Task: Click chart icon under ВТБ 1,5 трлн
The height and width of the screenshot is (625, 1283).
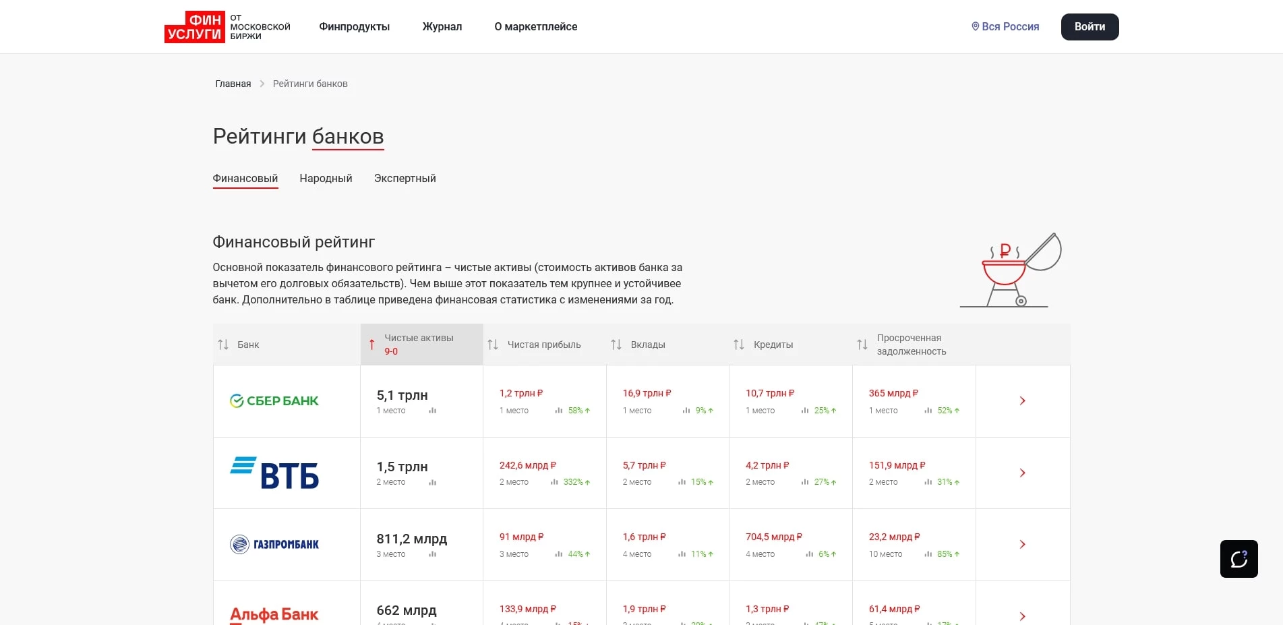Action: (x=433, y=483)
